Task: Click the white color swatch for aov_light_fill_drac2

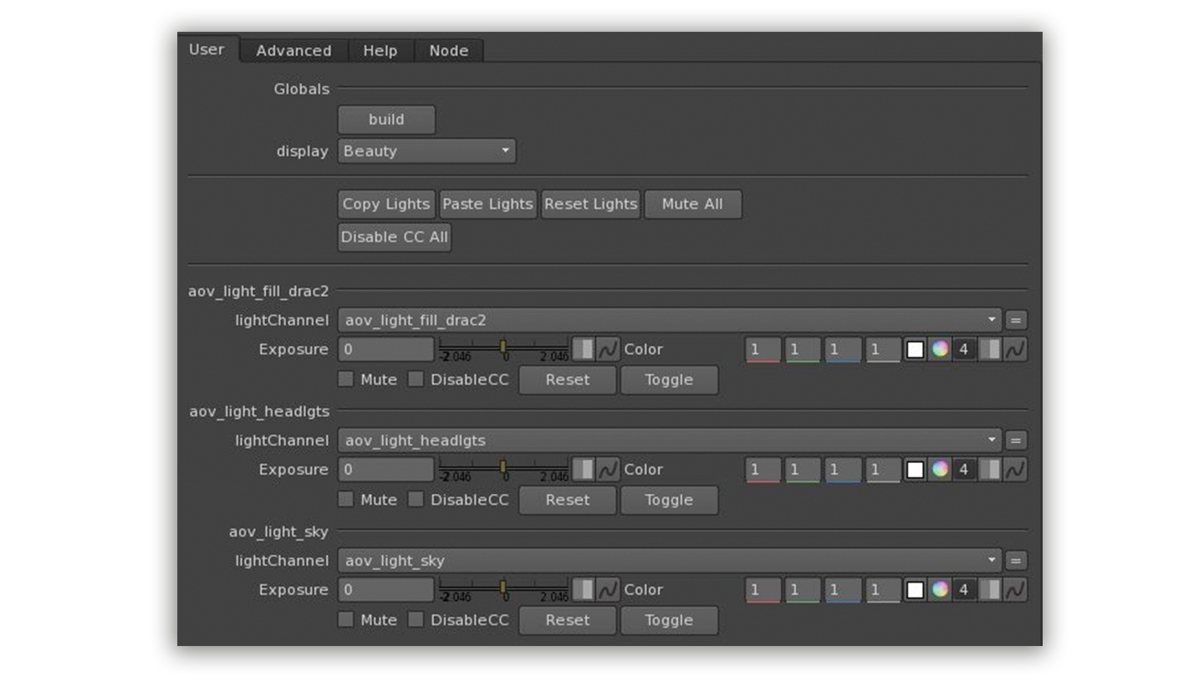Action: point(916,349)
